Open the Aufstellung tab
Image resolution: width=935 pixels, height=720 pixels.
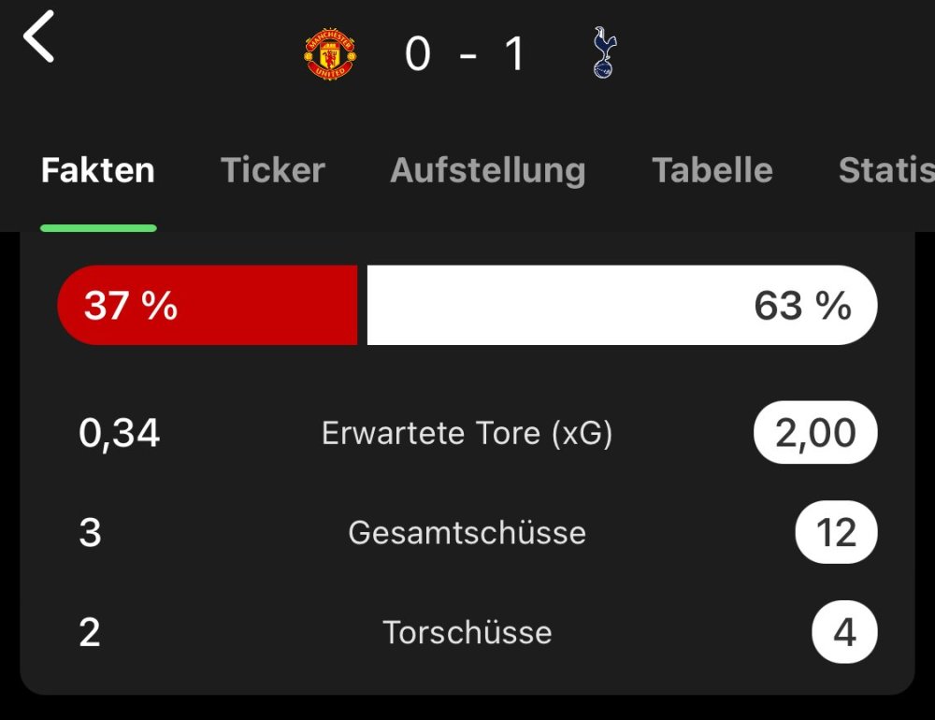click(x=488, y=170)
